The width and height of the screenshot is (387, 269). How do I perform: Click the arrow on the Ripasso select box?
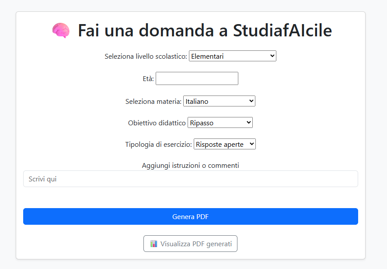point(249,123)
